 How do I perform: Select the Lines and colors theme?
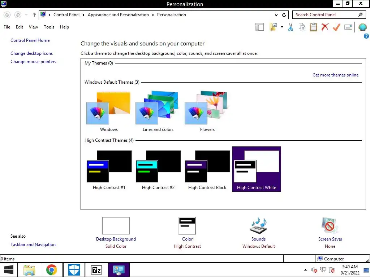(x=158, y=112)
